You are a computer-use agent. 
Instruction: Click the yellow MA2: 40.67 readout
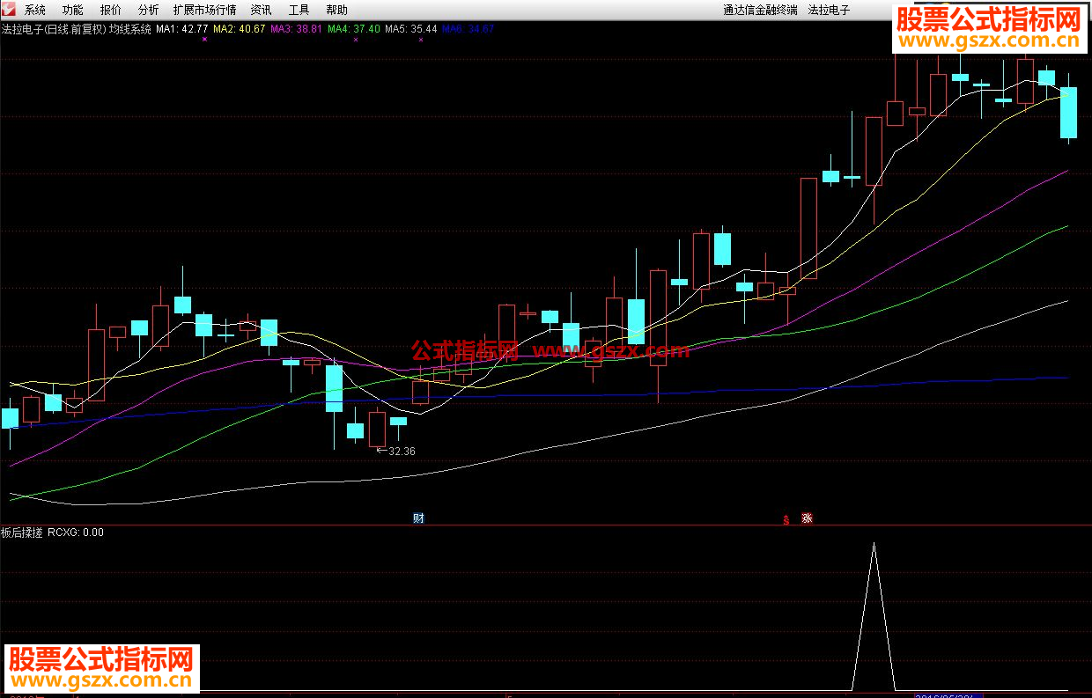(240, 29)
